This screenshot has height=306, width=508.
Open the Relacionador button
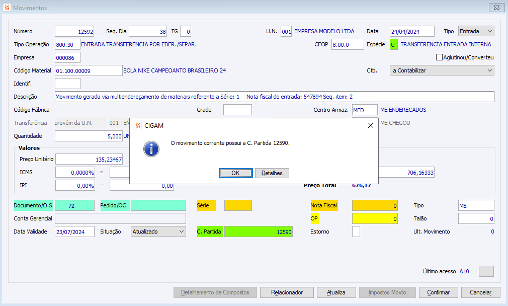[287, 292]
